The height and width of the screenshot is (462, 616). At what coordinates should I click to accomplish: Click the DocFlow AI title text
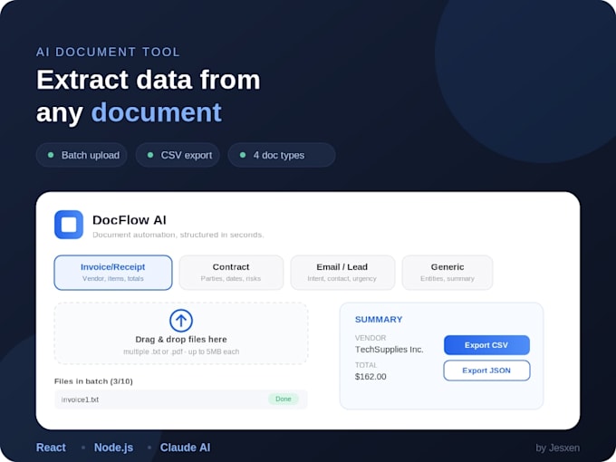point(130,220)
